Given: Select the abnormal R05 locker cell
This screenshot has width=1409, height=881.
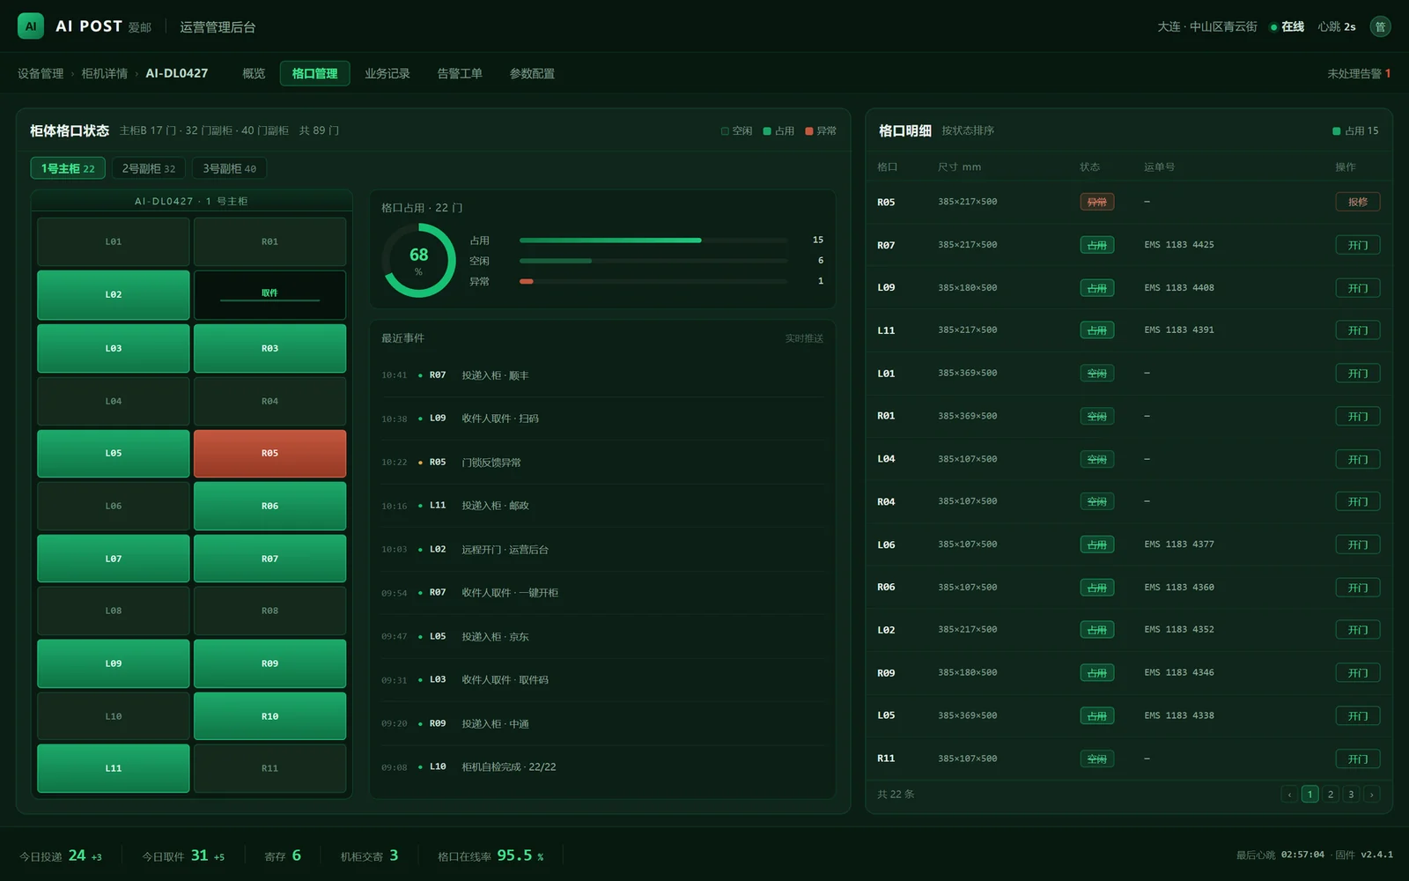Looking at the screenshot, I should click(x=269, y=453).
